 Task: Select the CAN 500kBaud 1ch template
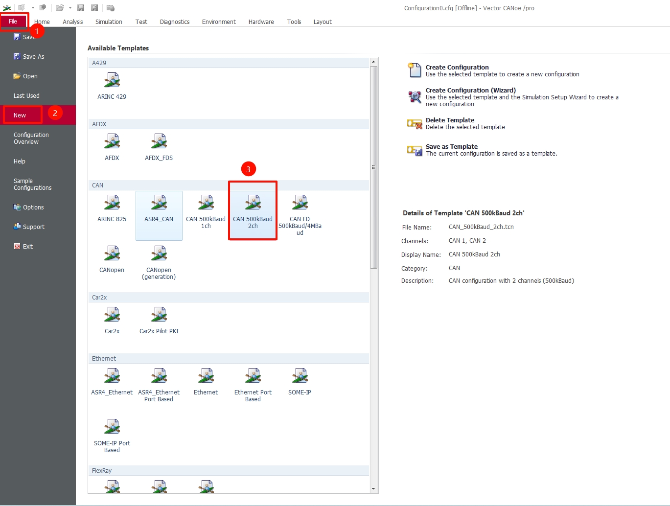tap(206, 203)
